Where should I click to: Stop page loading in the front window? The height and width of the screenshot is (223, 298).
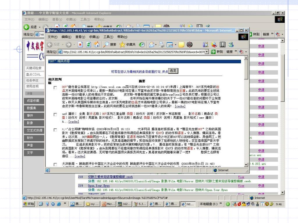pos(80,44)
